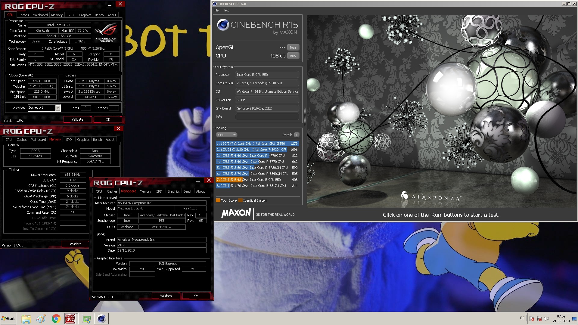This screenshot has width=578, height=325.
Task: Click the empty Info field in Cinebench
Action: [x=267, y=117]
